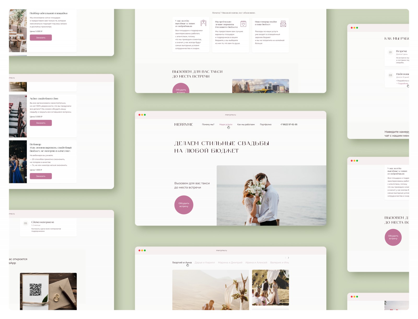This screenshot has height=319, width=418.
Task: Open the Как мы работаем navigation item
Action: click(x=246, y=125)
